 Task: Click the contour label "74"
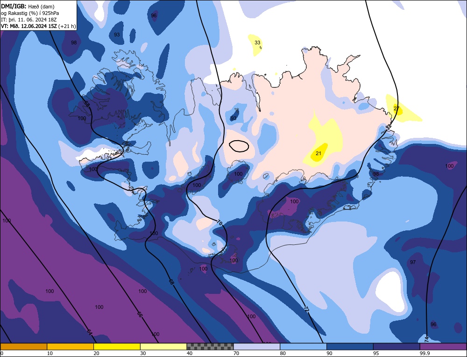pos(426,339)
